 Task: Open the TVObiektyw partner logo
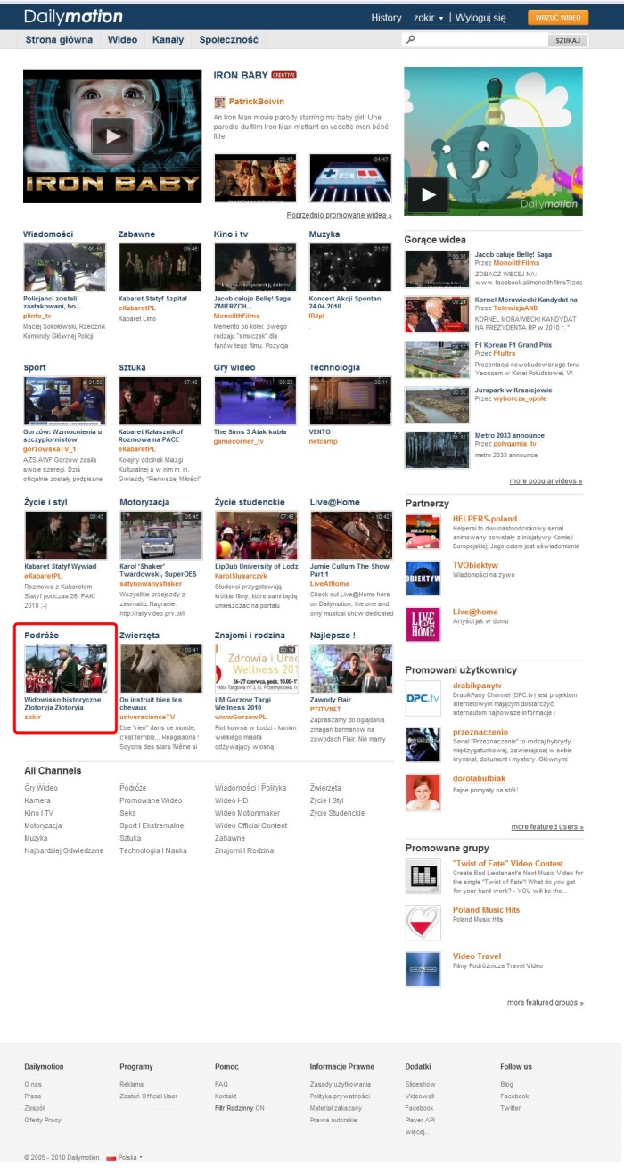pos(423,578)
